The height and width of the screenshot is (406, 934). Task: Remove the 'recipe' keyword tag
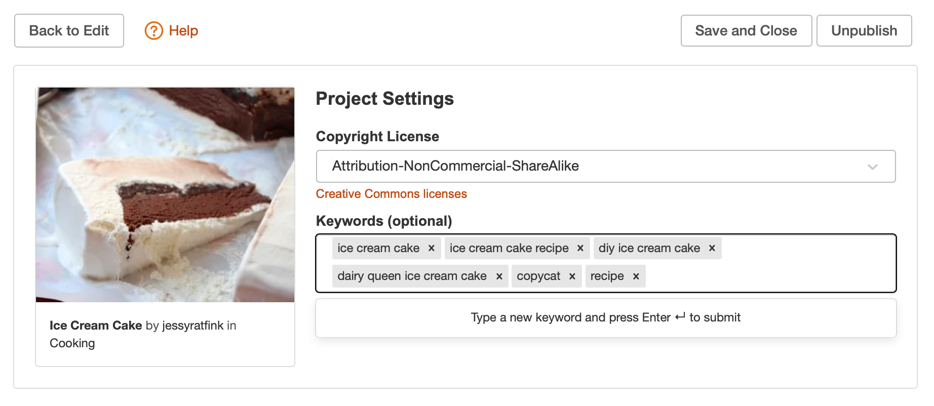click(x=636, y=276)
